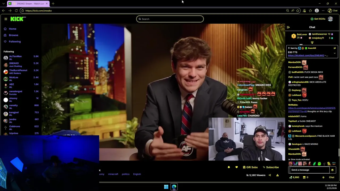
Task: Send message with Chat button
Action: [331, 177]
